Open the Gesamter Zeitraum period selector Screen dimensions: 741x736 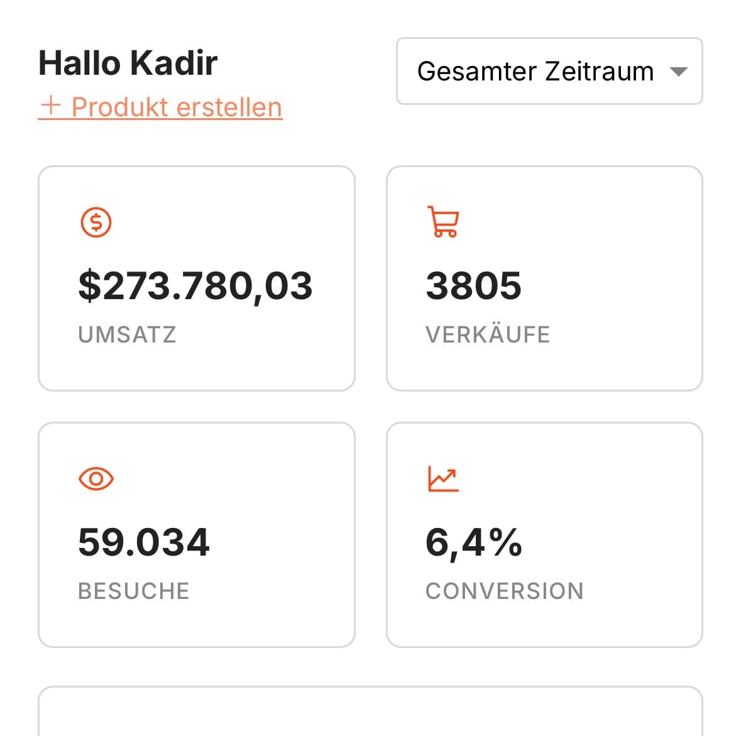click(x=535, y=72)
